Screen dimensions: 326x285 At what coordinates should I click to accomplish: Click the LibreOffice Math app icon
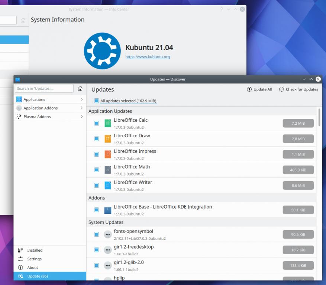click(108, 170)
